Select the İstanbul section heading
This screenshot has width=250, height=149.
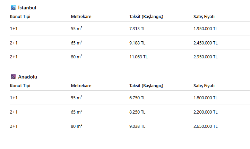[x=27, y=8]
